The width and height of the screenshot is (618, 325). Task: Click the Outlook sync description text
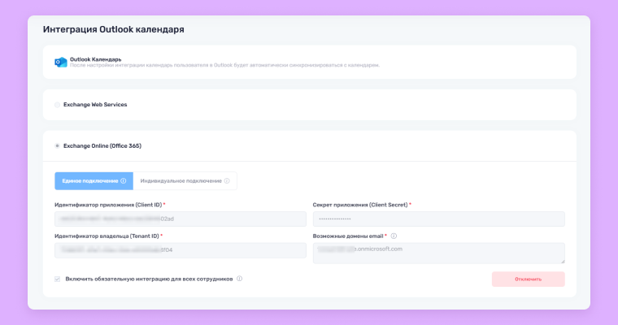(224, 65)
